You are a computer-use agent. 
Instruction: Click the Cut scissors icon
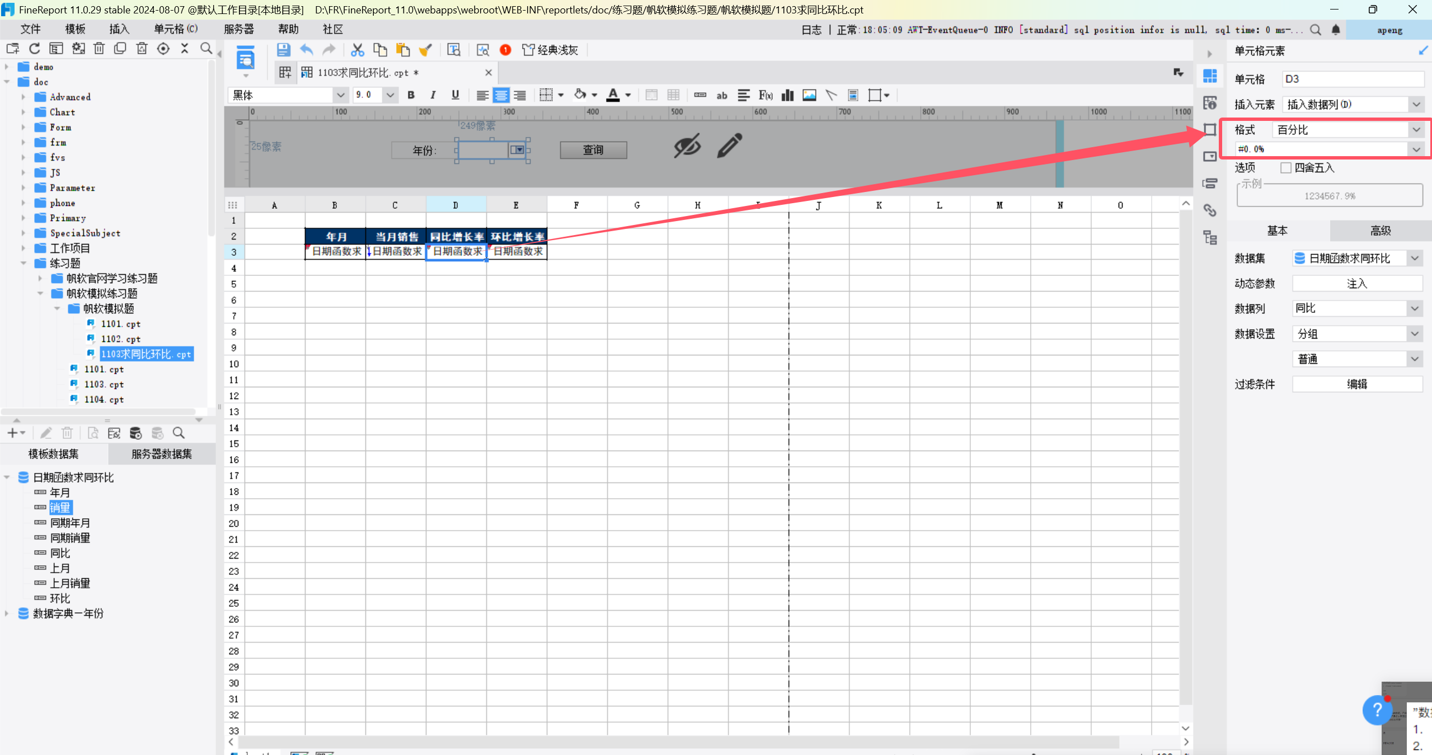click(x=357, y=50)
